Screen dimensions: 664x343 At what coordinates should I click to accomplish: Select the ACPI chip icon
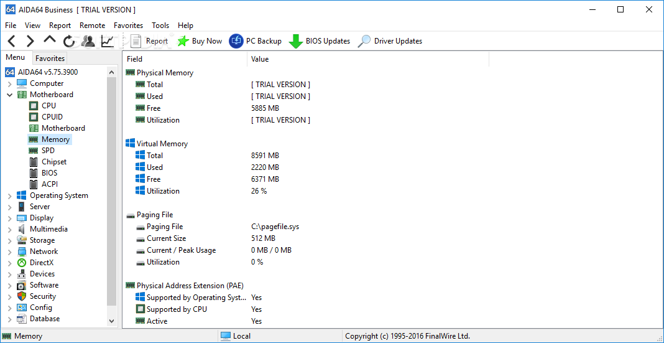pos(34,184)
